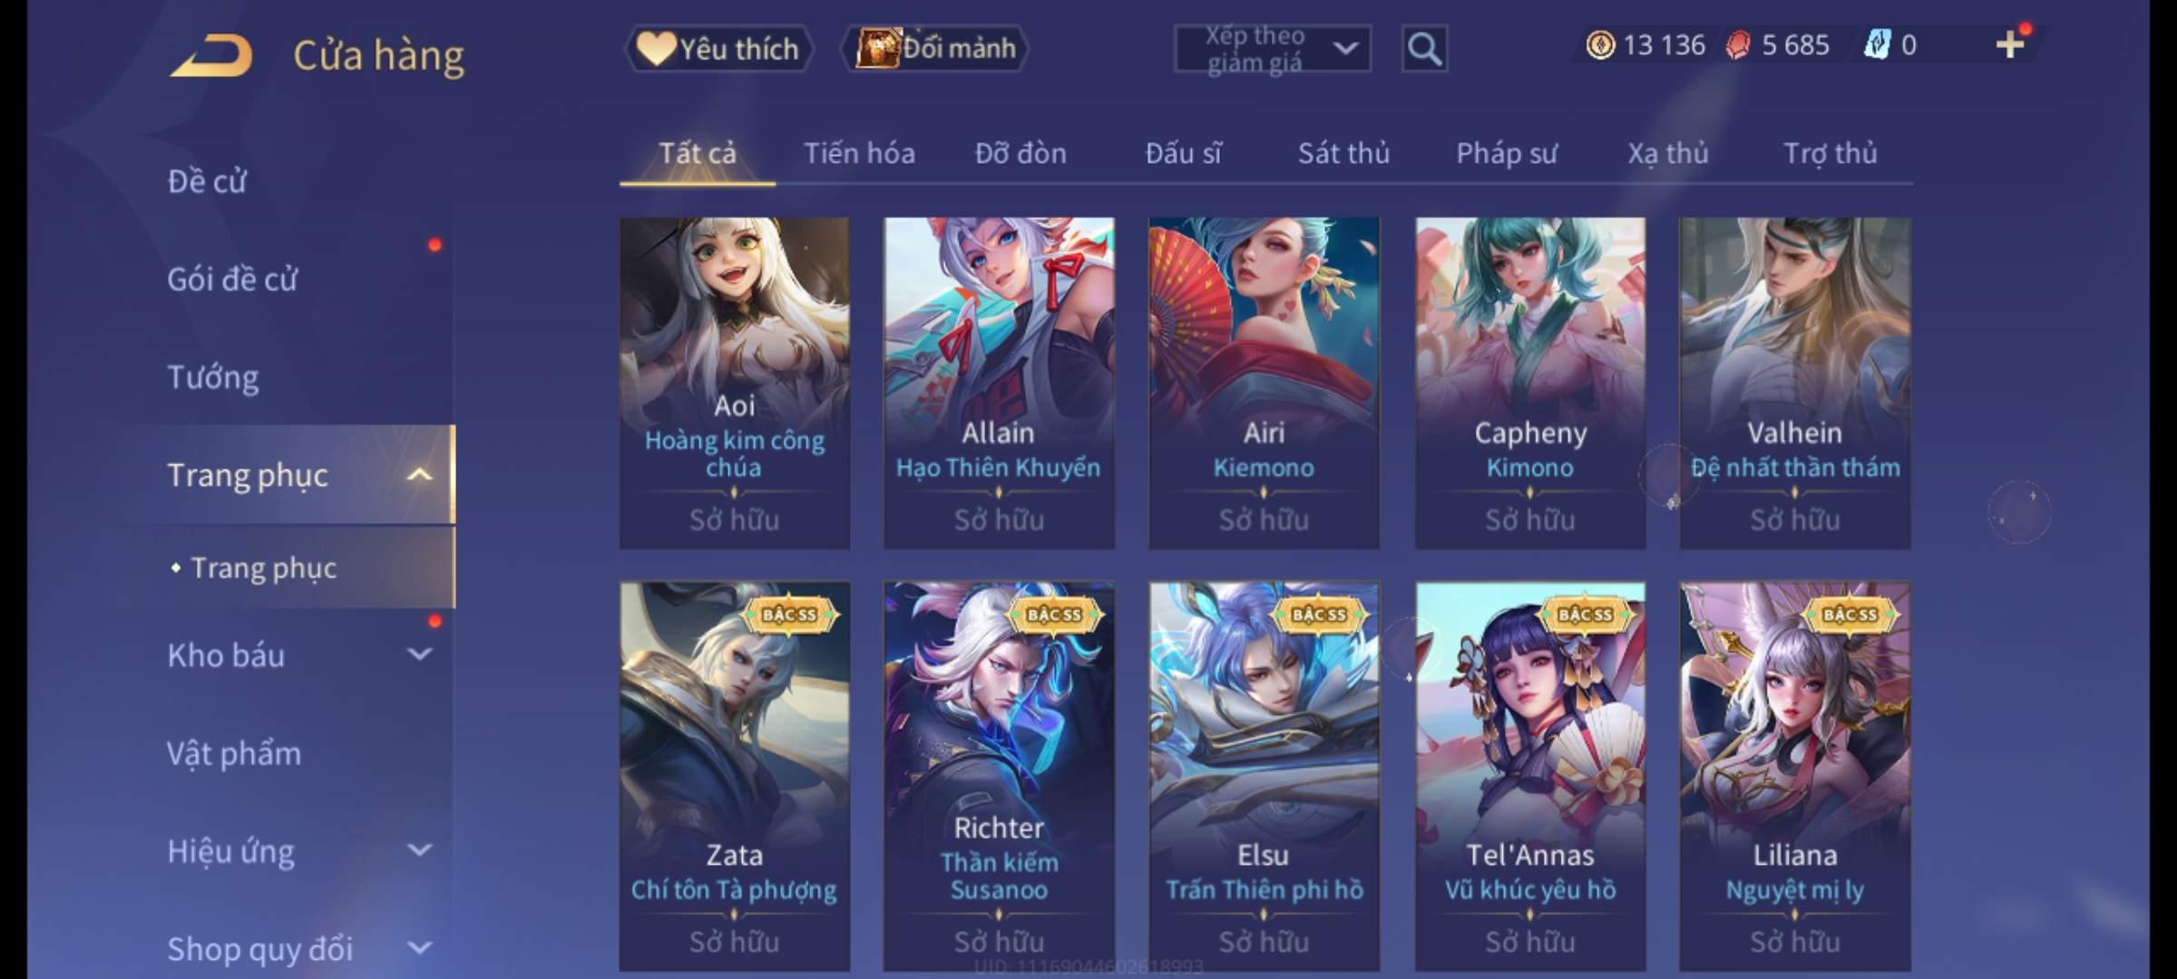Tap the gold coin currency icon
This screenshot has width=2177, height=979.
point(1600,45)
